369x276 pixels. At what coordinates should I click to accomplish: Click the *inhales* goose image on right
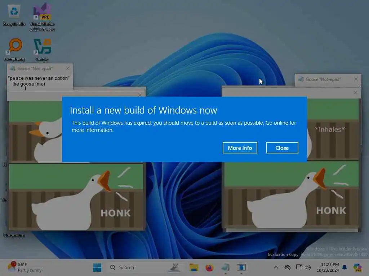click(333, 129)
